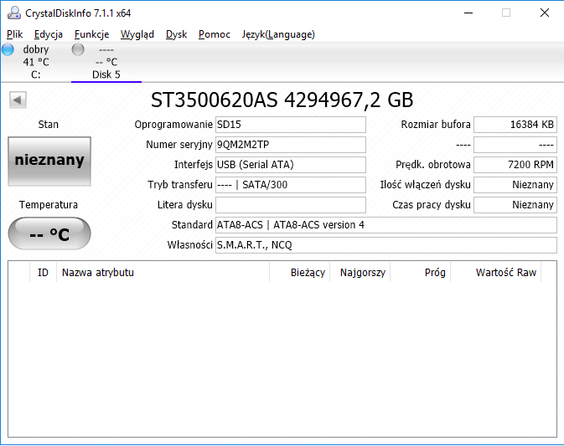The width and height of the screenshot is (564, 446).
Task: Click the 'Próg' column header
Action: [421, 273]
